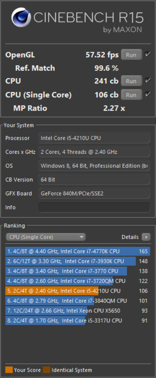Select highlighted ranking row Intel Core i5-4210U
The image size is (156, 378).
[78, 291]
